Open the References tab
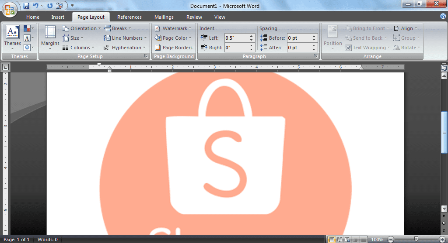This screenshot has height=243, width=448. (129, 17)
